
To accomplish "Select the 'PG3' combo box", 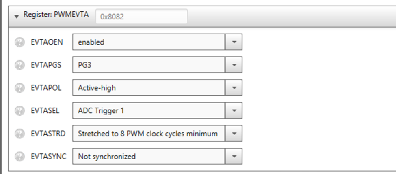I will pos(148,65).
